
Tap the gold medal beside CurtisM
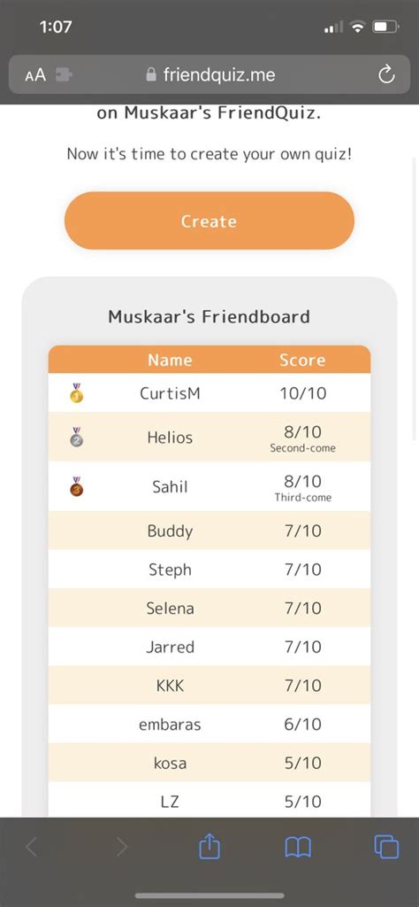pyautogui.click(x=76, y=392)
